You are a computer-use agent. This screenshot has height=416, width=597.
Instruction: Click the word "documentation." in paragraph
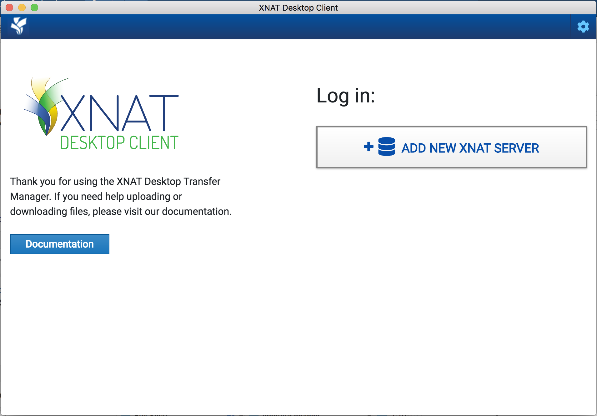(197, 211)
